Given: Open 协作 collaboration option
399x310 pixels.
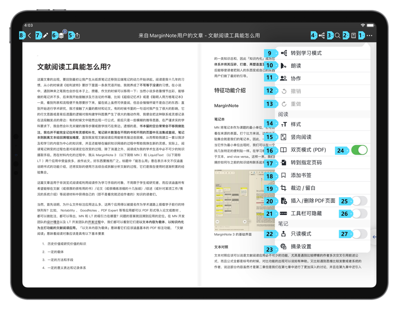Looking at the screenshot, I should coord(296,79).
